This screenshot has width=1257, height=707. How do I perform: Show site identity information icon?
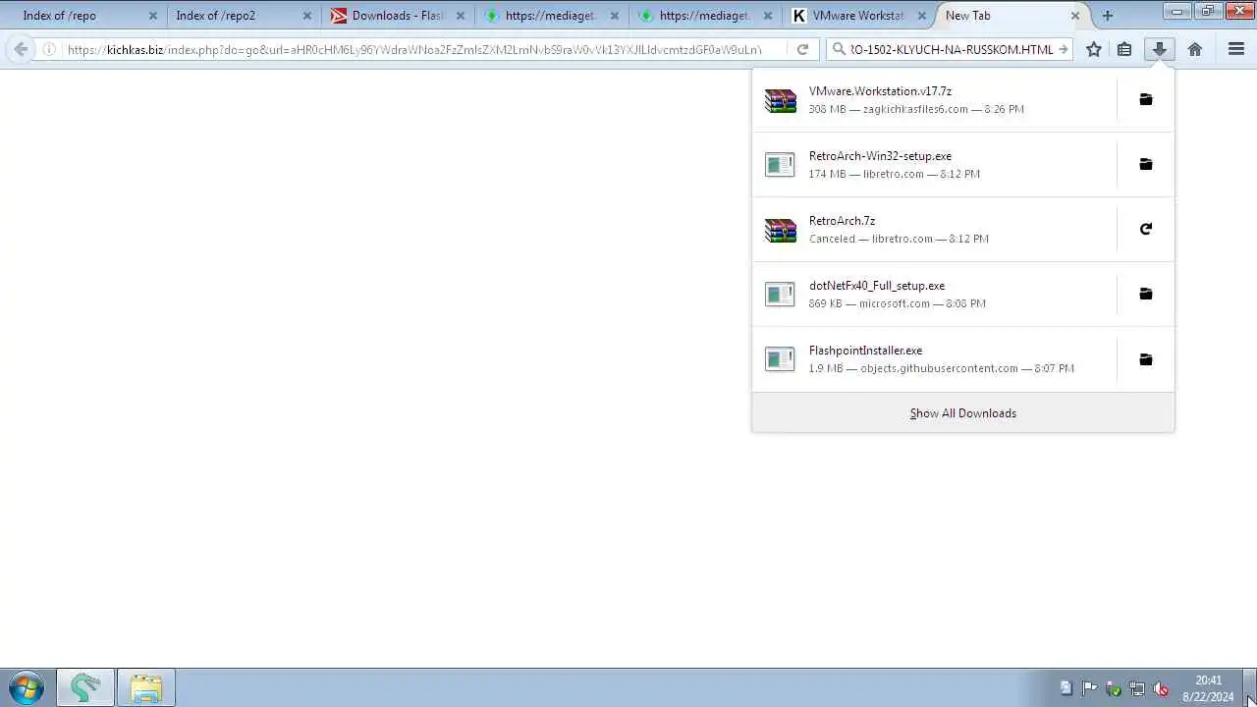[x=49, y=49]
